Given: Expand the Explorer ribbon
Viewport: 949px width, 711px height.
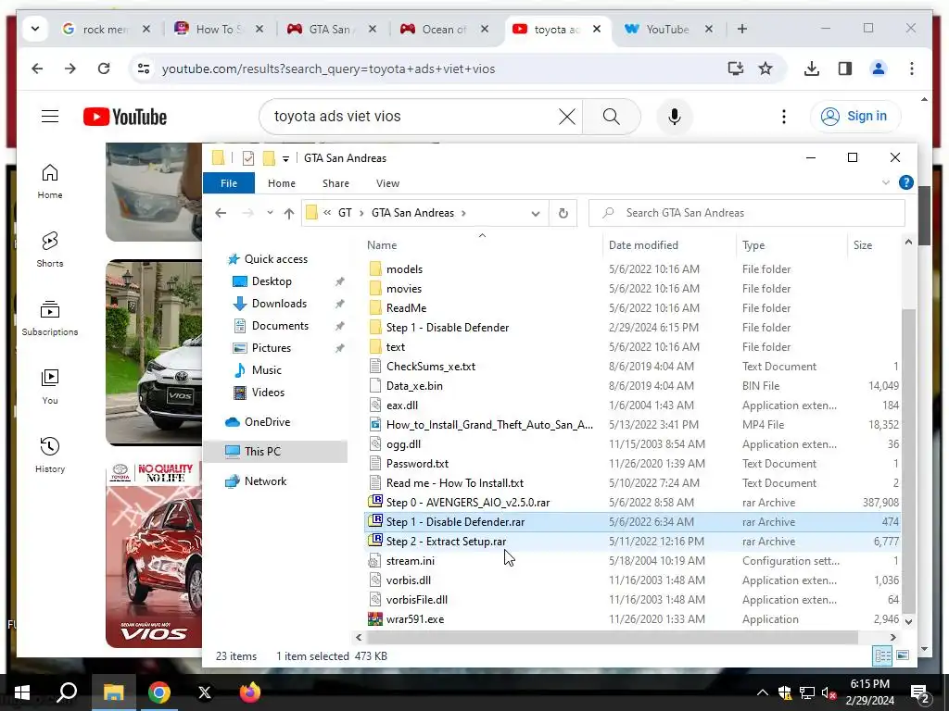Looking at the screenshot, I should [x=885, y=182].
